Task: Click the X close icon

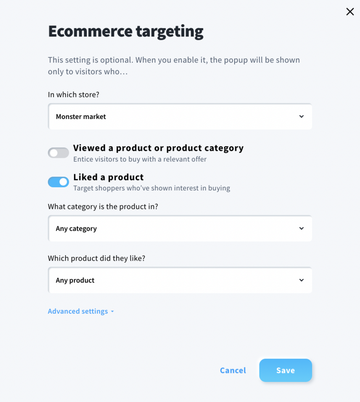Action: pyautogui.click(x=350, y=11)
